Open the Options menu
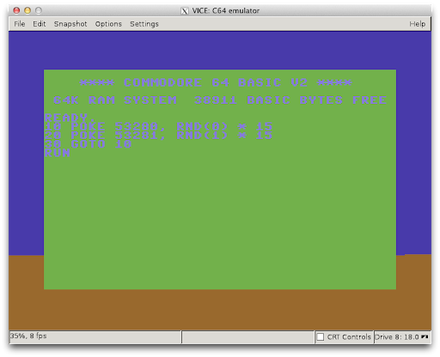 tap(108, 24)
